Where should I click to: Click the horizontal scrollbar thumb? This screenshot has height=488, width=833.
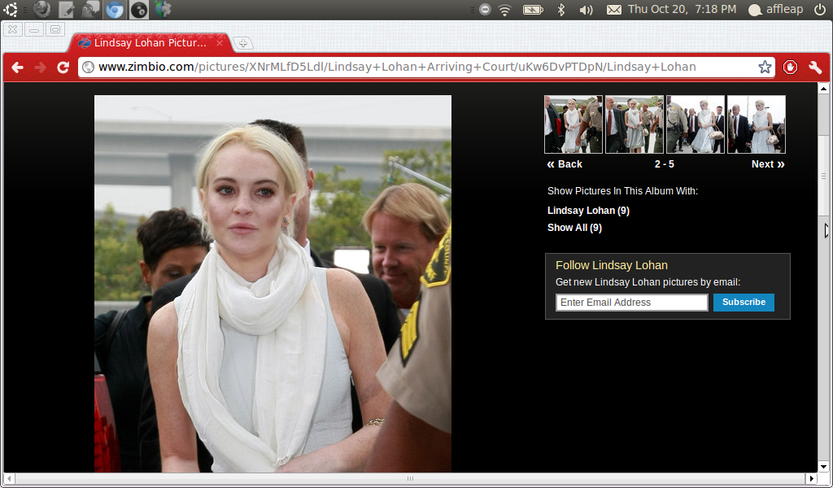click(x=410, y=478)
